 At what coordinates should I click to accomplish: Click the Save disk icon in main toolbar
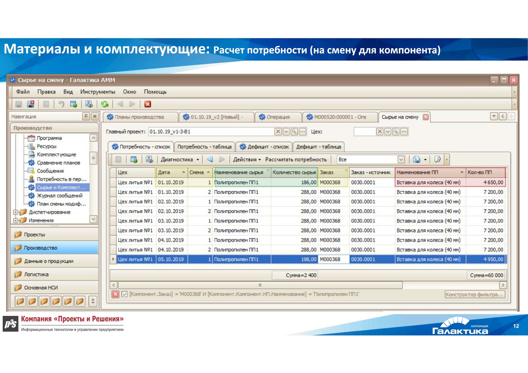19,104
